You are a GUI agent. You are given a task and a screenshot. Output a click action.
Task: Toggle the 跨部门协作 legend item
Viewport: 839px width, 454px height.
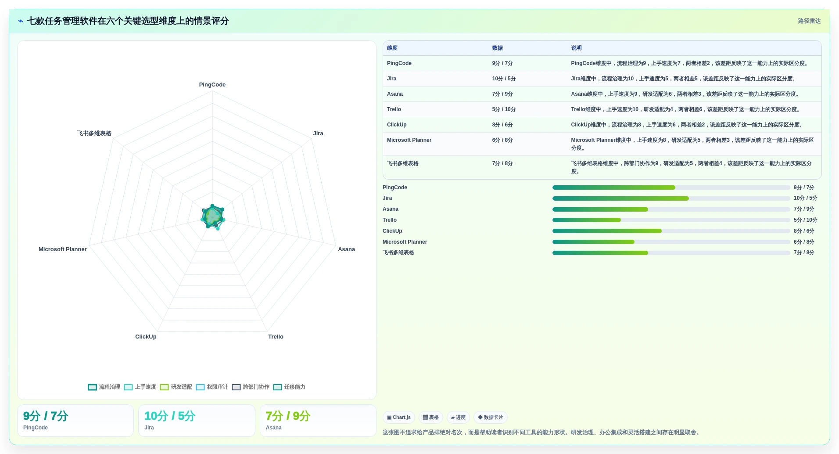point(251,387)
